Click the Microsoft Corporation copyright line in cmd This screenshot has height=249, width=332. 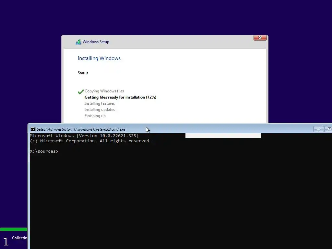pyautogui.click(x=91, y=141)
